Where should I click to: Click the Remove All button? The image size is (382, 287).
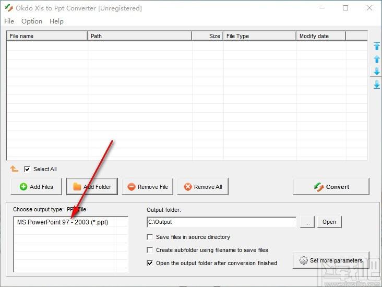pyautogui.click(x=202, y=187)
